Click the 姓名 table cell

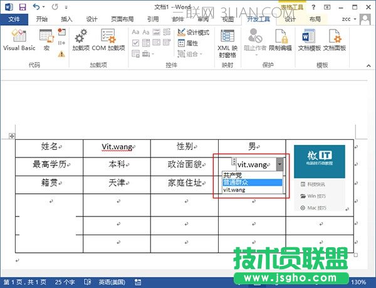click(x=49, y=148)
